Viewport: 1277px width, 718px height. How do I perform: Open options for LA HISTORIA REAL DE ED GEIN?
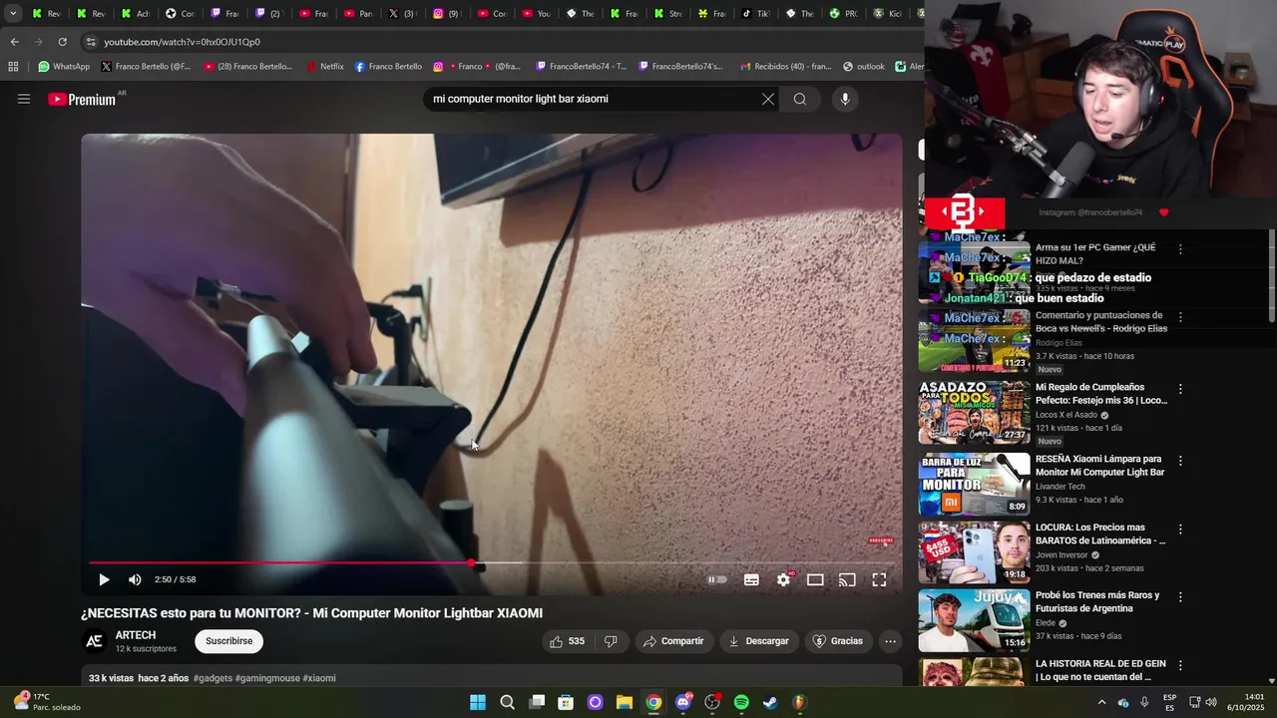click(1180, 664)
